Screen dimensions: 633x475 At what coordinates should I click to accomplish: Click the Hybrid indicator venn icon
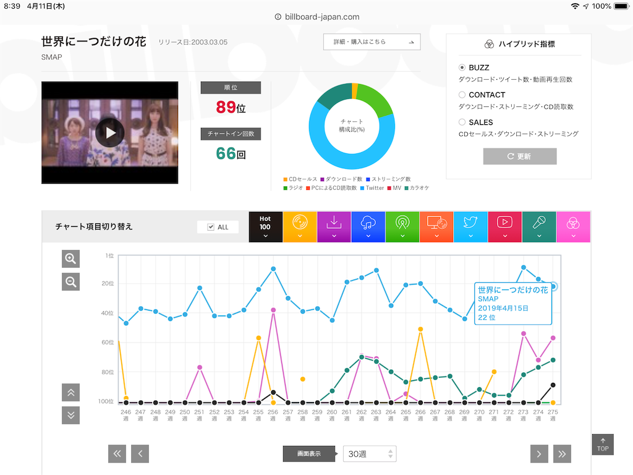[489, 44]
